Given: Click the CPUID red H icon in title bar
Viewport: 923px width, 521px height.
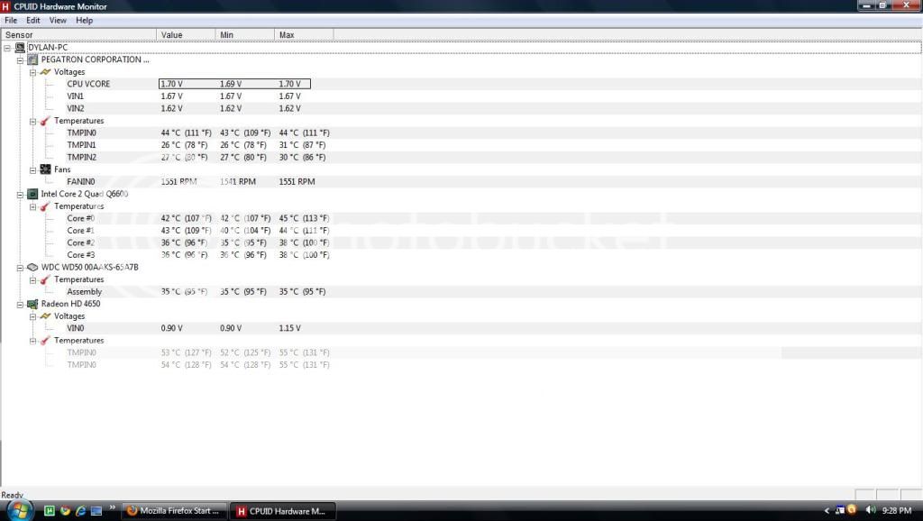Looking at the screenshot, I should tap(6, 6).
